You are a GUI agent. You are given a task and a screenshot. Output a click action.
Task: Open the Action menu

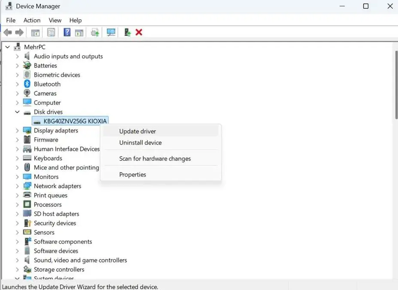pos(32,20)
